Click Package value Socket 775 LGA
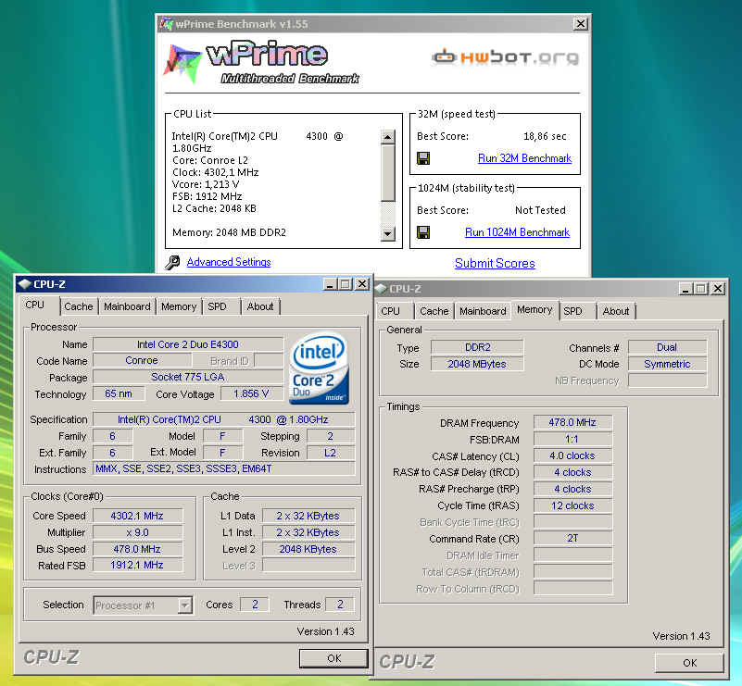Viewport: 742px width, 686px height. click(x=188, y=377)
